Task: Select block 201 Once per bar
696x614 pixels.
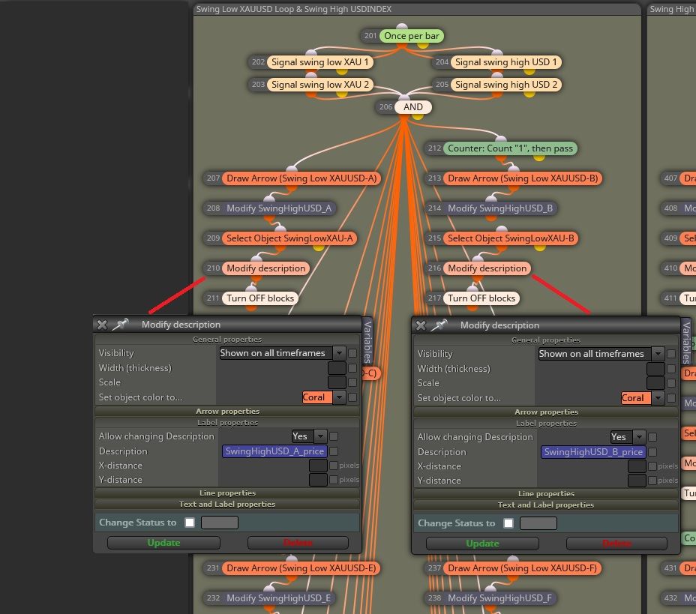Action: click(412, 36)
